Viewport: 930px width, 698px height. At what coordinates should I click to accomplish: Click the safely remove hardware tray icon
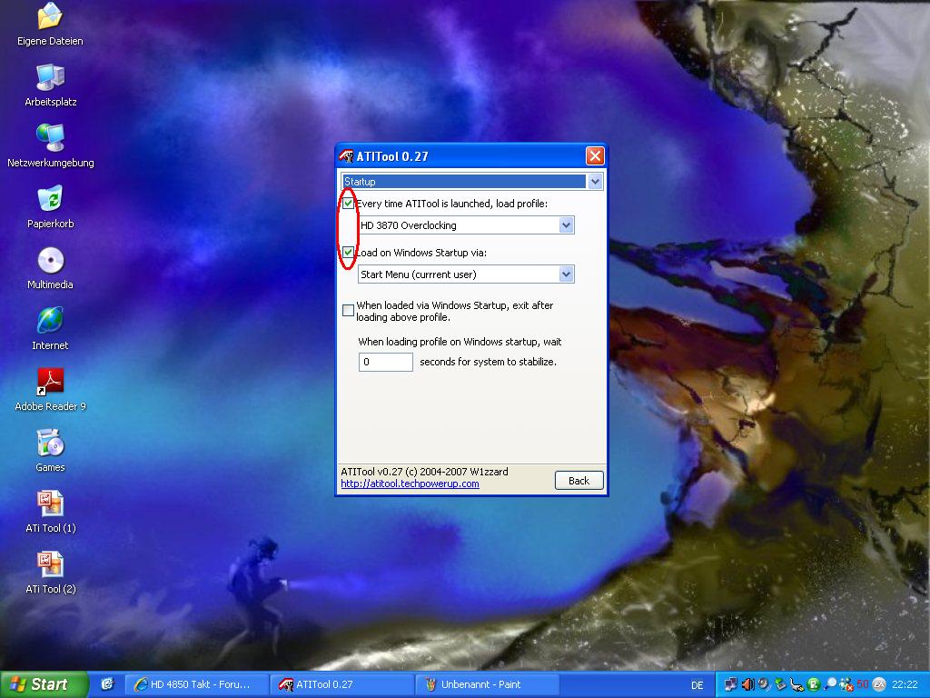pyautogui.click(x=780, y=684)
